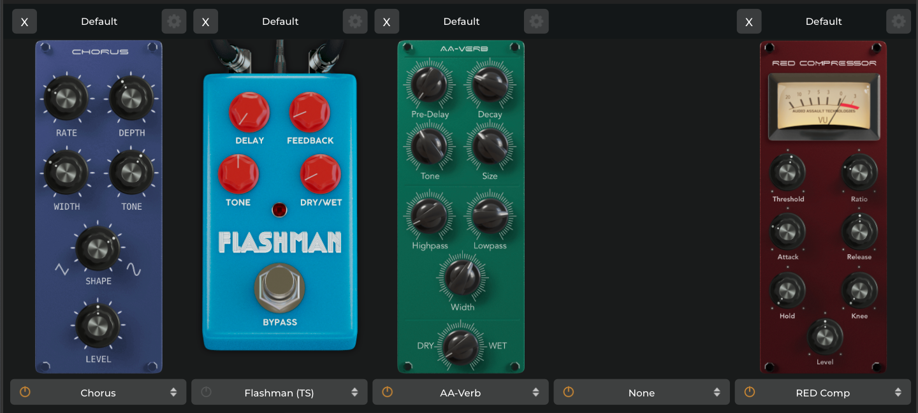
Task: Toggle power for the RED Comp slot
Action: coord(749,392)
